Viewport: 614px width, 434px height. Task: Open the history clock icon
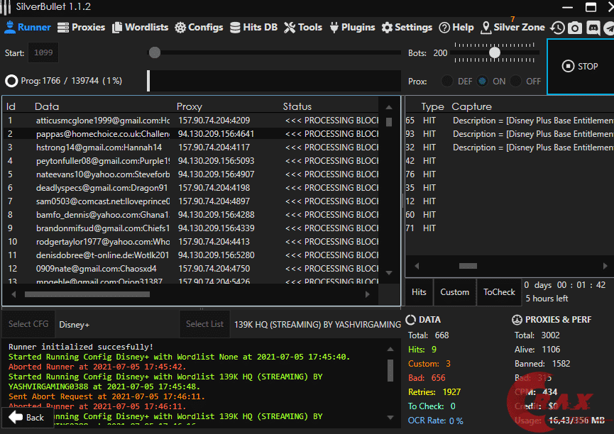[557, 28]
